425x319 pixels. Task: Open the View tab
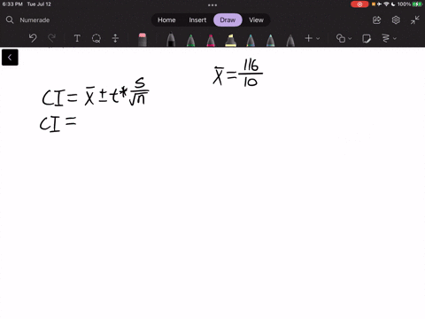[x=256, y=20]
